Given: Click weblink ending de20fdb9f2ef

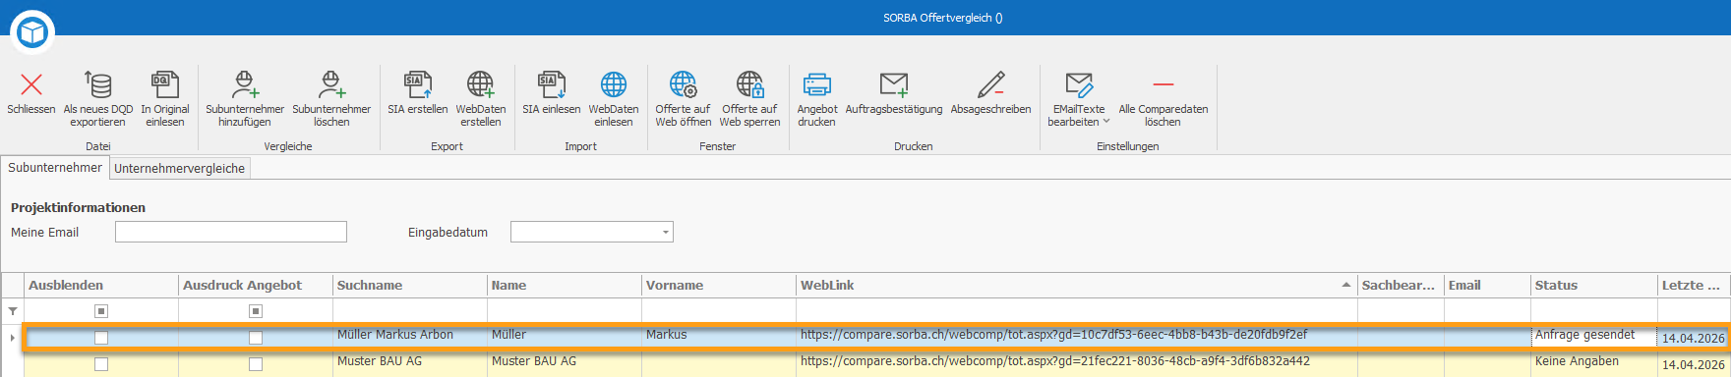Looking at the screenshot, I should (1054, 335).
